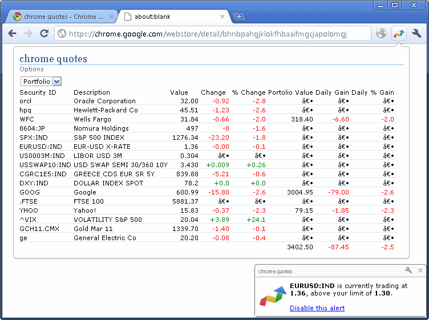Viewport: 429px width, 320px height.
Task: Click the Options link
Action: pyautogui.click(x=31, y=69)
